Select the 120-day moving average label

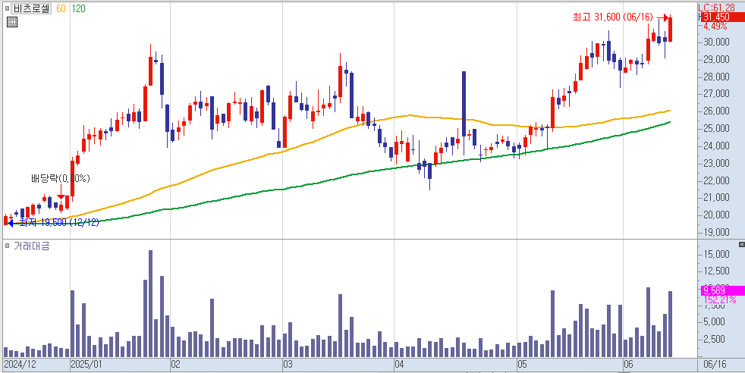pos(79,8)
